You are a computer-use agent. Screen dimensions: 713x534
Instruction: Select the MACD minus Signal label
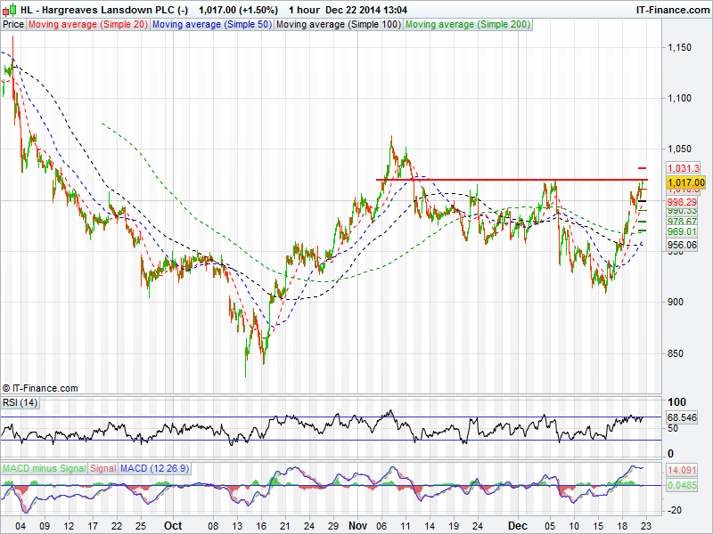(x=44, y=468)
